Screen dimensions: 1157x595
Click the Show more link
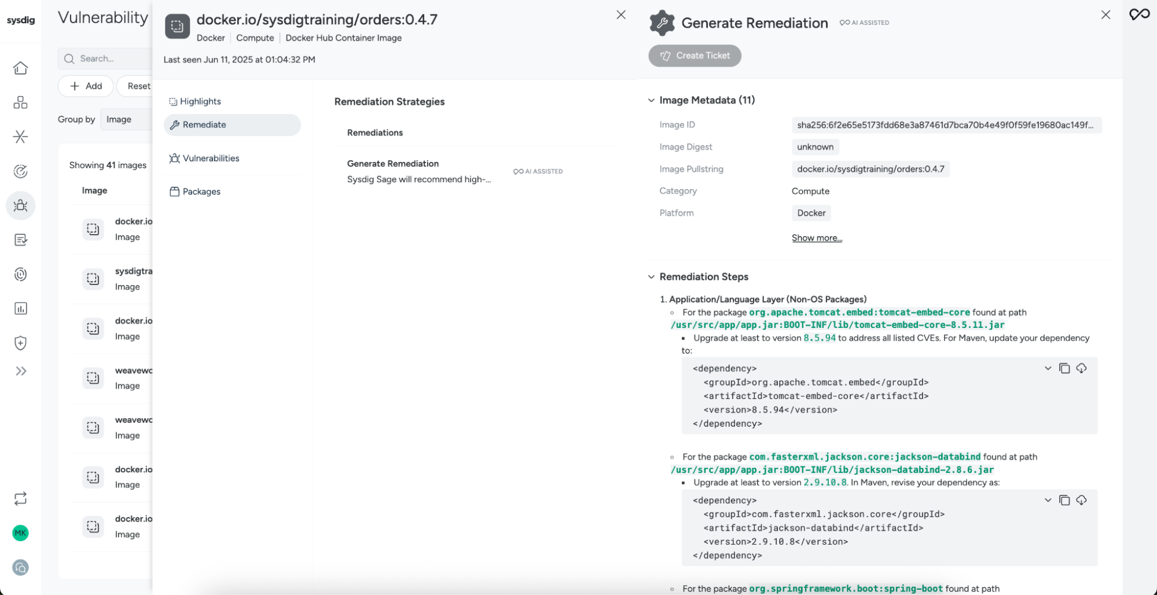click(817, 238)
